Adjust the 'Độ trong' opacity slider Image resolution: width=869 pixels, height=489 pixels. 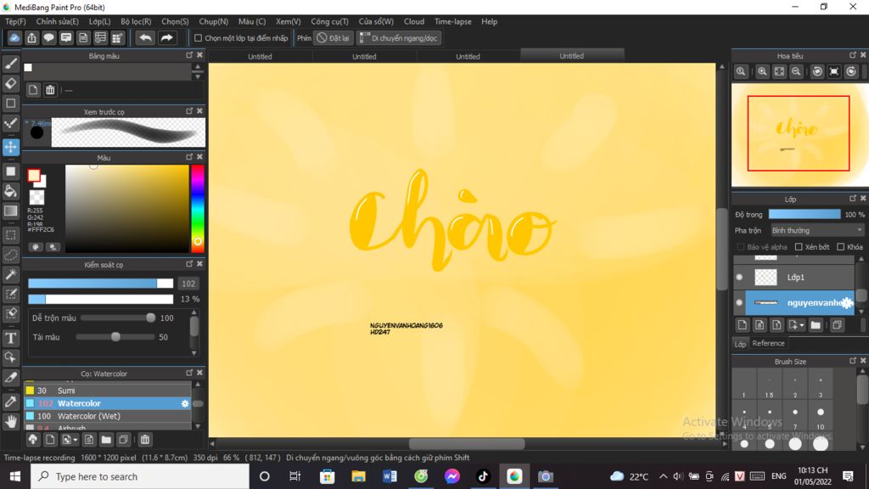click(805, 215)
